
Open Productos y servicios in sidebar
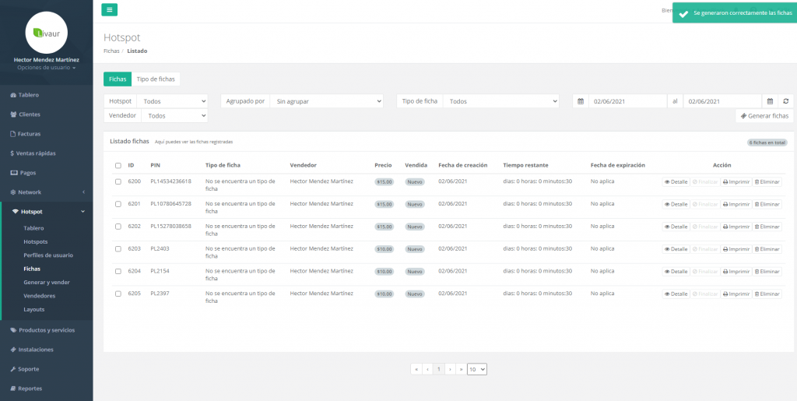point(46,330)
